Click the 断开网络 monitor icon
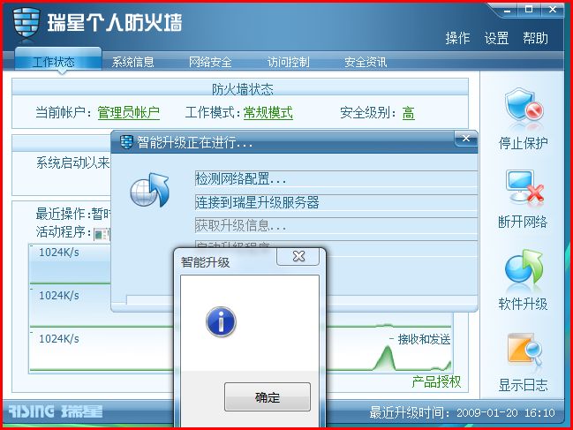Viewport: 573px width, 430px height. (x=524, y=186)
